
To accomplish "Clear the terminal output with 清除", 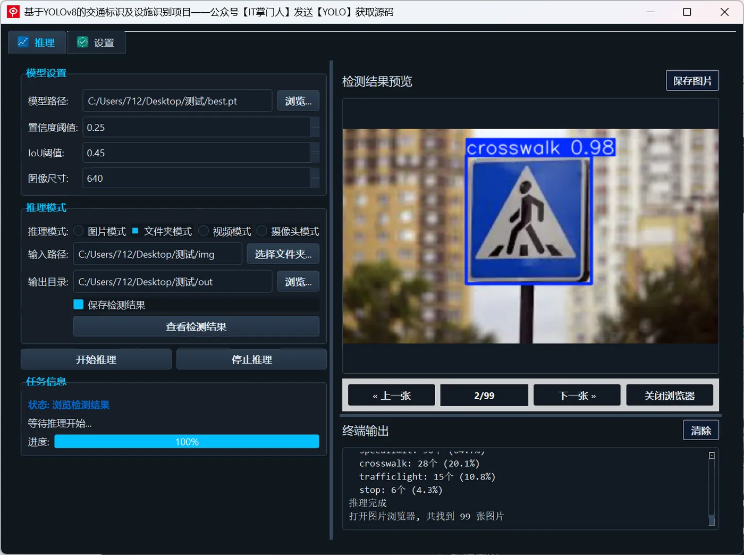I will click(x=701, y=430).
